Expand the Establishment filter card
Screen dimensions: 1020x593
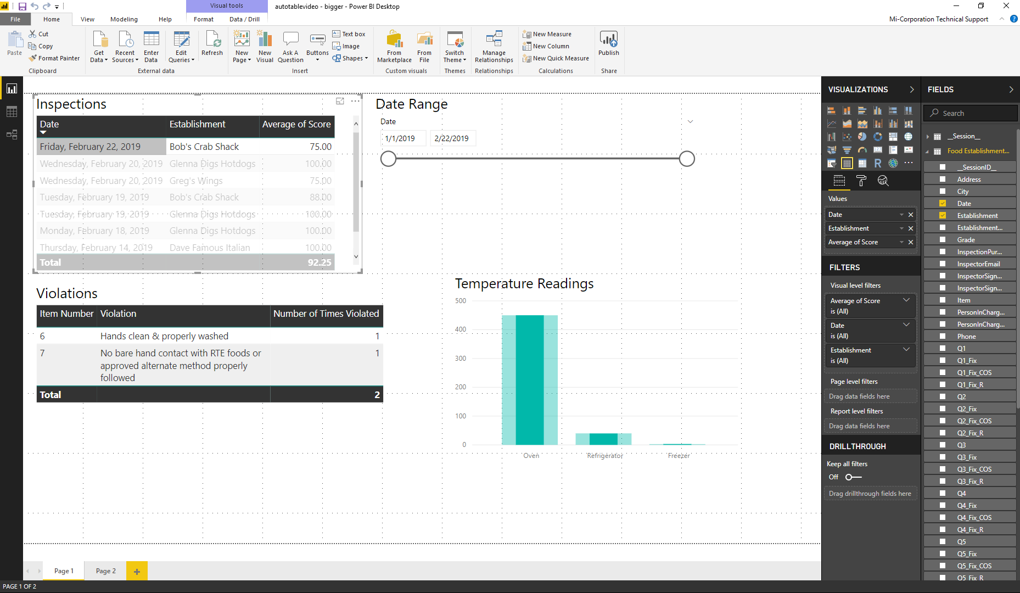tap(906, 349)
